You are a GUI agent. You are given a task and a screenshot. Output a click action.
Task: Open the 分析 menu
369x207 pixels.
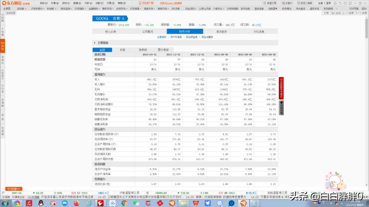click(88, 3)
